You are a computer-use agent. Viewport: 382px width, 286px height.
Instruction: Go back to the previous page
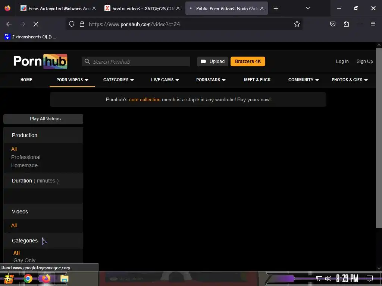click(9, 24)
